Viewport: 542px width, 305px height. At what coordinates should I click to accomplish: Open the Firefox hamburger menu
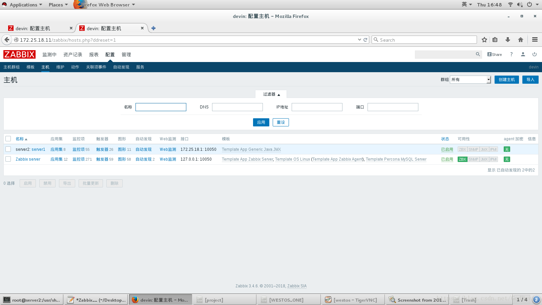(535, 40)
